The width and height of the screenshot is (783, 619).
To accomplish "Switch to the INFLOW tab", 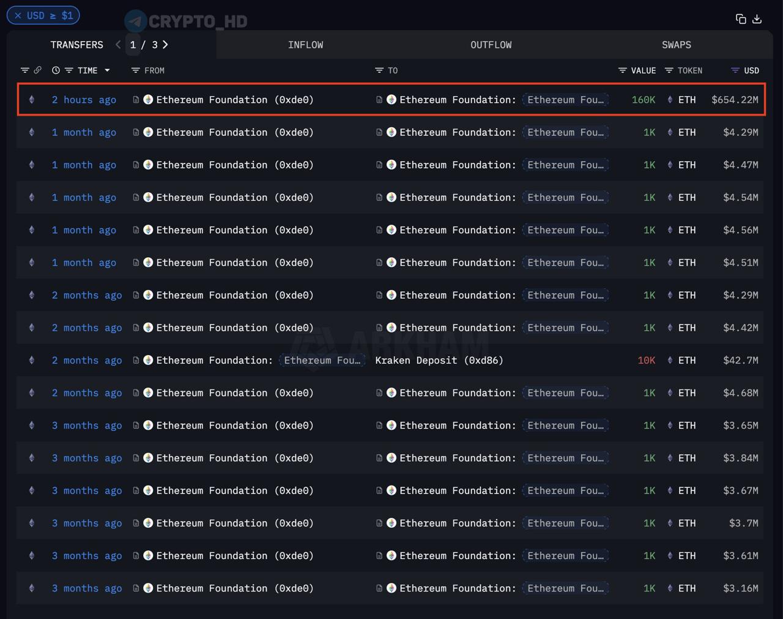I will tap(305, 45).
